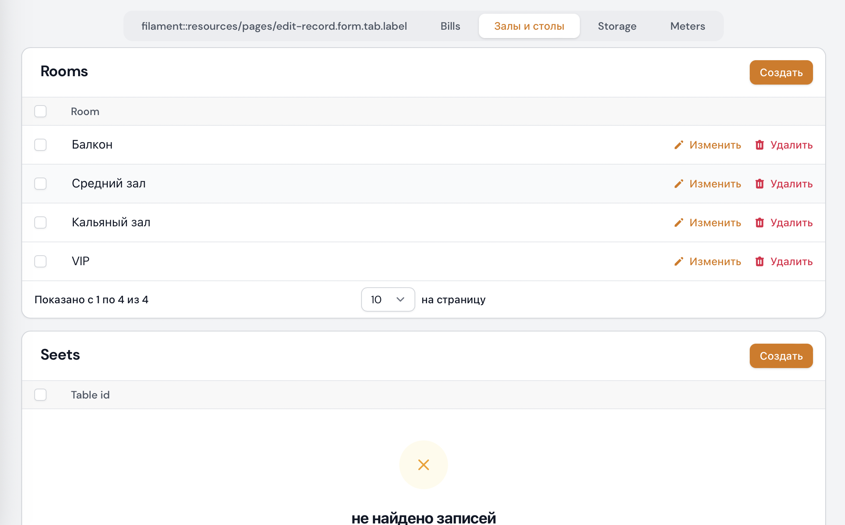This screenshot has width=845, height=525.
Task: Click the pencil edit icon for Балкон
Action: pos(679,145)
